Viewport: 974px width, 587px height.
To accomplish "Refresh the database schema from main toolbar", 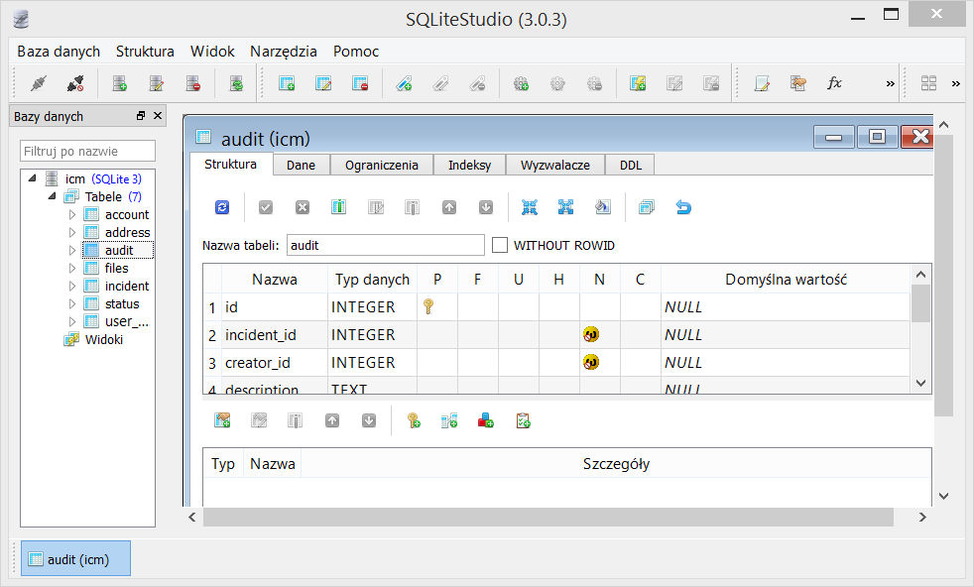I will pyautogui.click(x=236, y=83).
